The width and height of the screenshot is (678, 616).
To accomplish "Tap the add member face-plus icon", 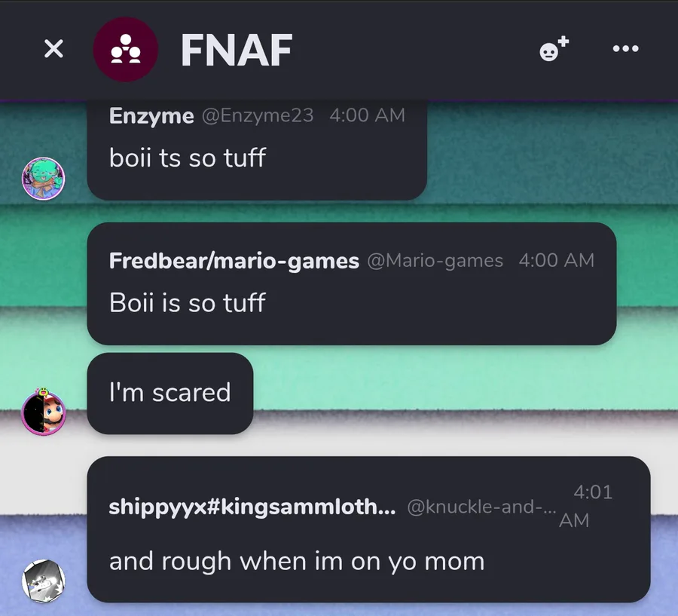I will pyautogui.click(x=554, y=48).
